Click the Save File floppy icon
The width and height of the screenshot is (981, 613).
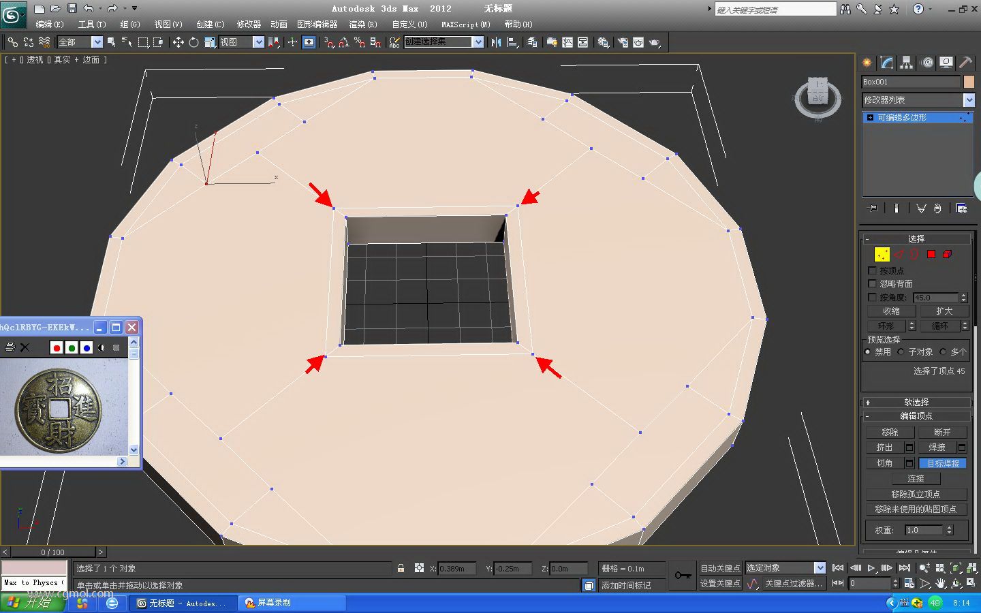pyautogui.click(x=72, y=9)
